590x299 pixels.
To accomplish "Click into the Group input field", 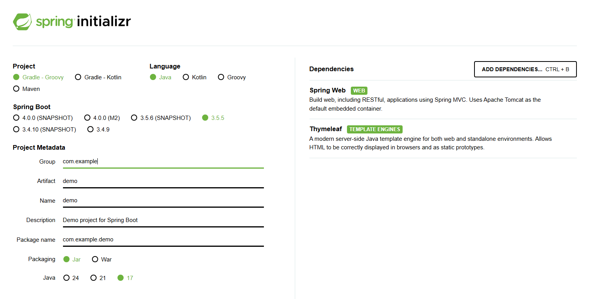I will pos(163,162).
